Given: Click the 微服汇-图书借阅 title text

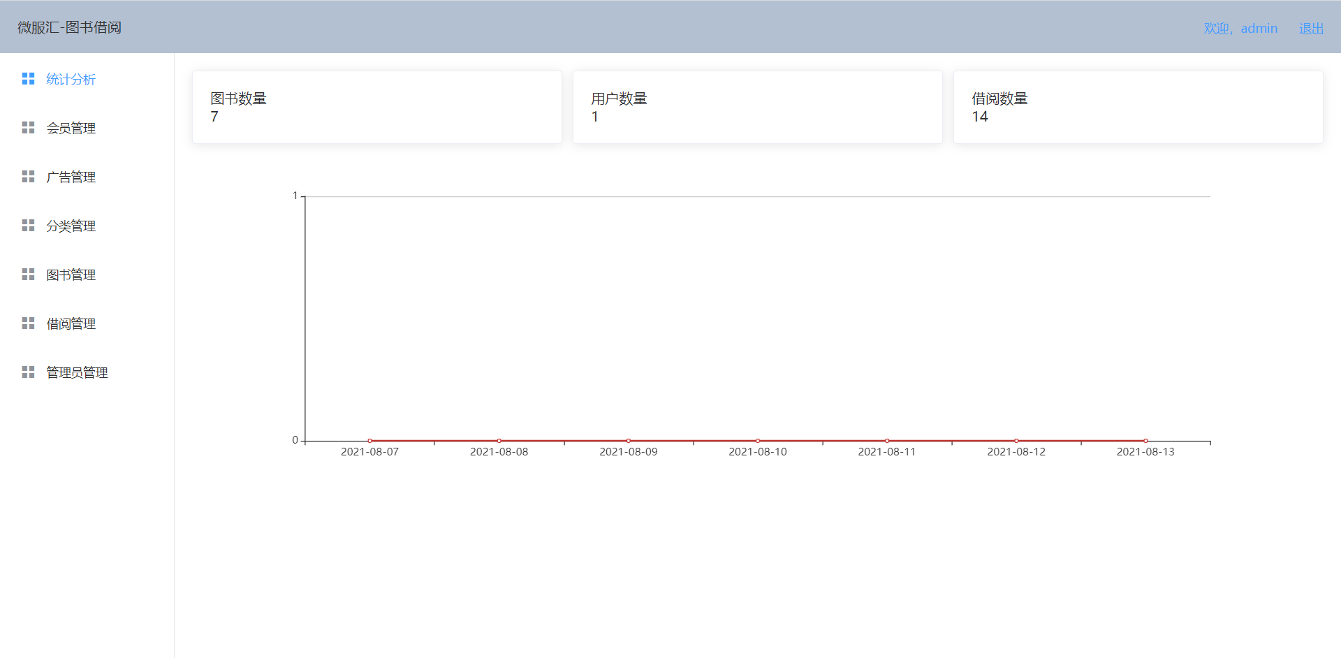Looking at the screenshot, I should pyautogui.click(x=68, y=27).
